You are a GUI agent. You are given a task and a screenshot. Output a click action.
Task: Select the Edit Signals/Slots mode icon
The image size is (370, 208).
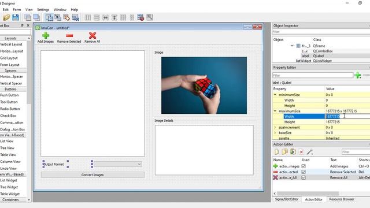tap(58, 17)
